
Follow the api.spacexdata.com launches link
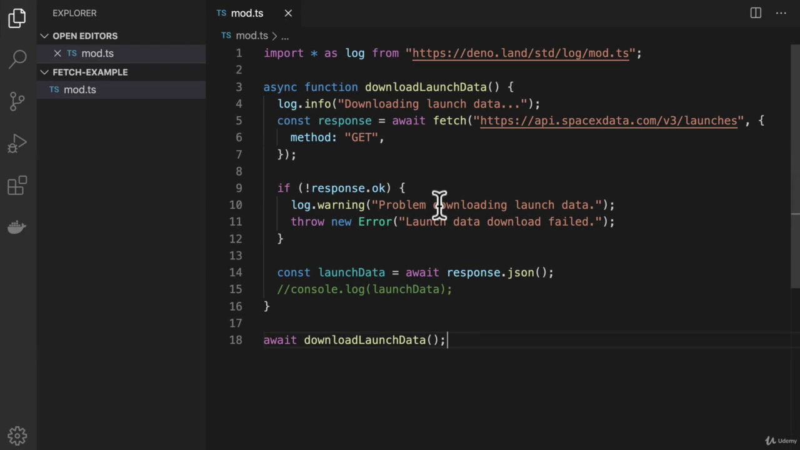pyautogui.click(x=609, y=121)
